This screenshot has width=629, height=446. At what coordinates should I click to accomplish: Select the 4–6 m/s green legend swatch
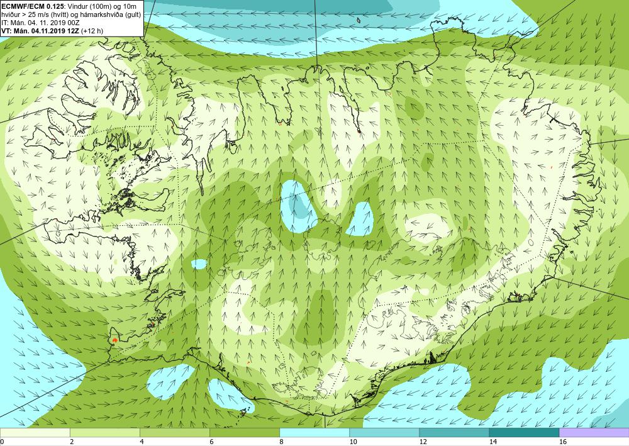[174, 433]
